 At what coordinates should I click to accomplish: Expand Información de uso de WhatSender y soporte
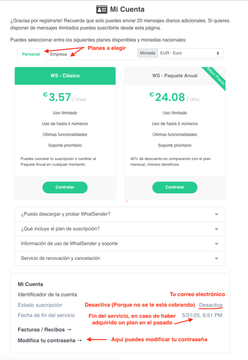click(x=120, y=244)
